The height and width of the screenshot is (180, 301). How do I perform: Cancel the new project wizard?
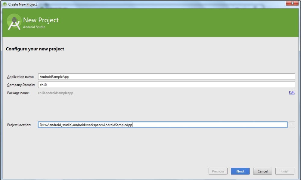pyautogui.click(x=262, y=171)
